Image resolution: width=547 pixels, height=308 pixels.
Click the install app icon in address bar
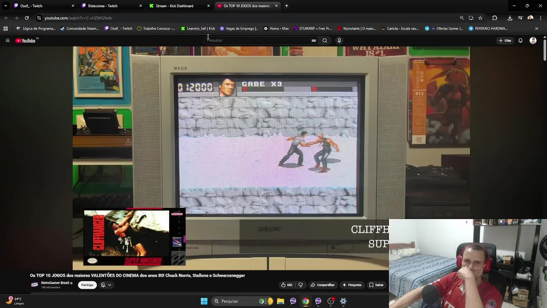tap(471, 18)
